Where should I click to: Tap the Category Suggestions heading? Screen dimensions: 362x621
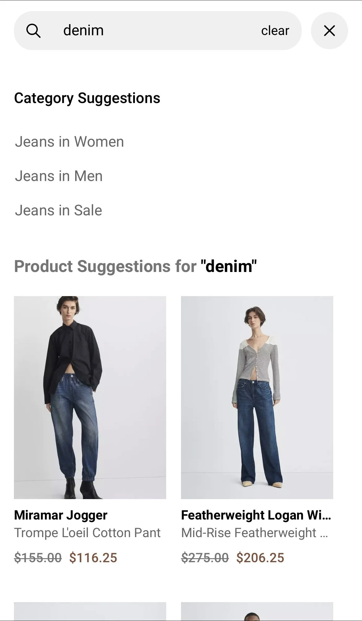(x=87, y=98)
